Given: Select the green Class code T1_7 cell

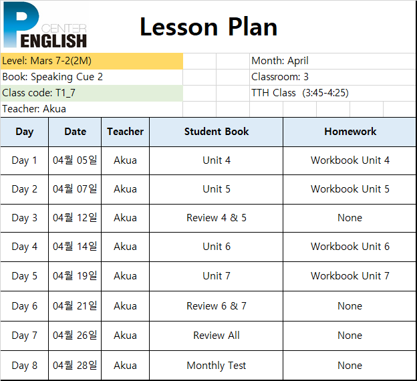Looking at the screenshot, I should (92, 93).
